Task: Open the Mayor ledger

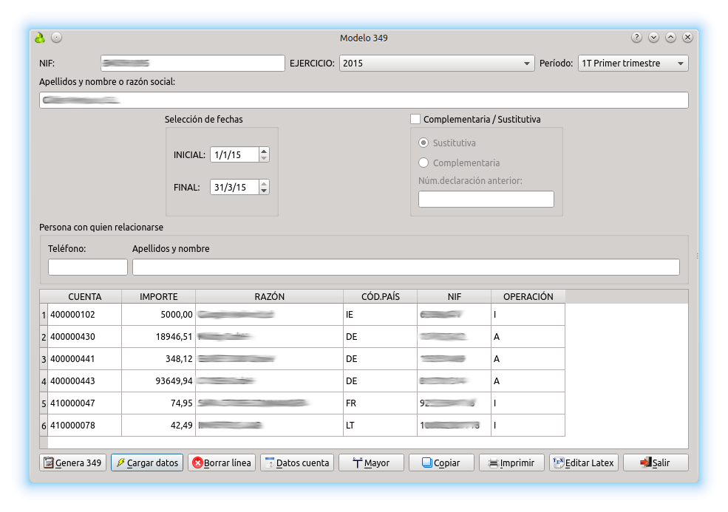Action: (x=372, y=462)
